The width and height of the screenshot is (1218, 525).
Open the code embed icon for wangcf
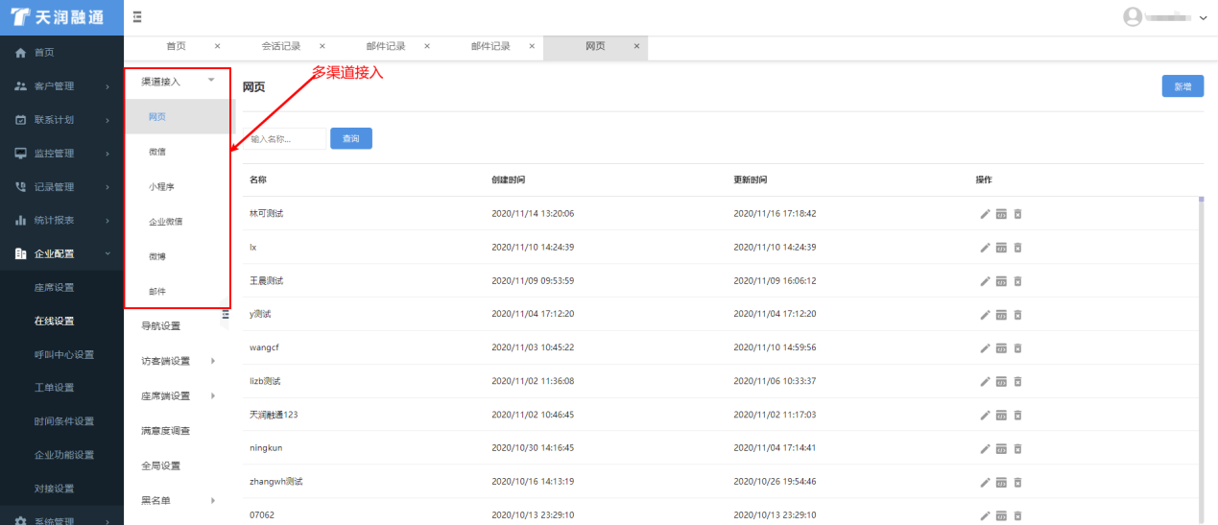click(x=1001, y=347)
